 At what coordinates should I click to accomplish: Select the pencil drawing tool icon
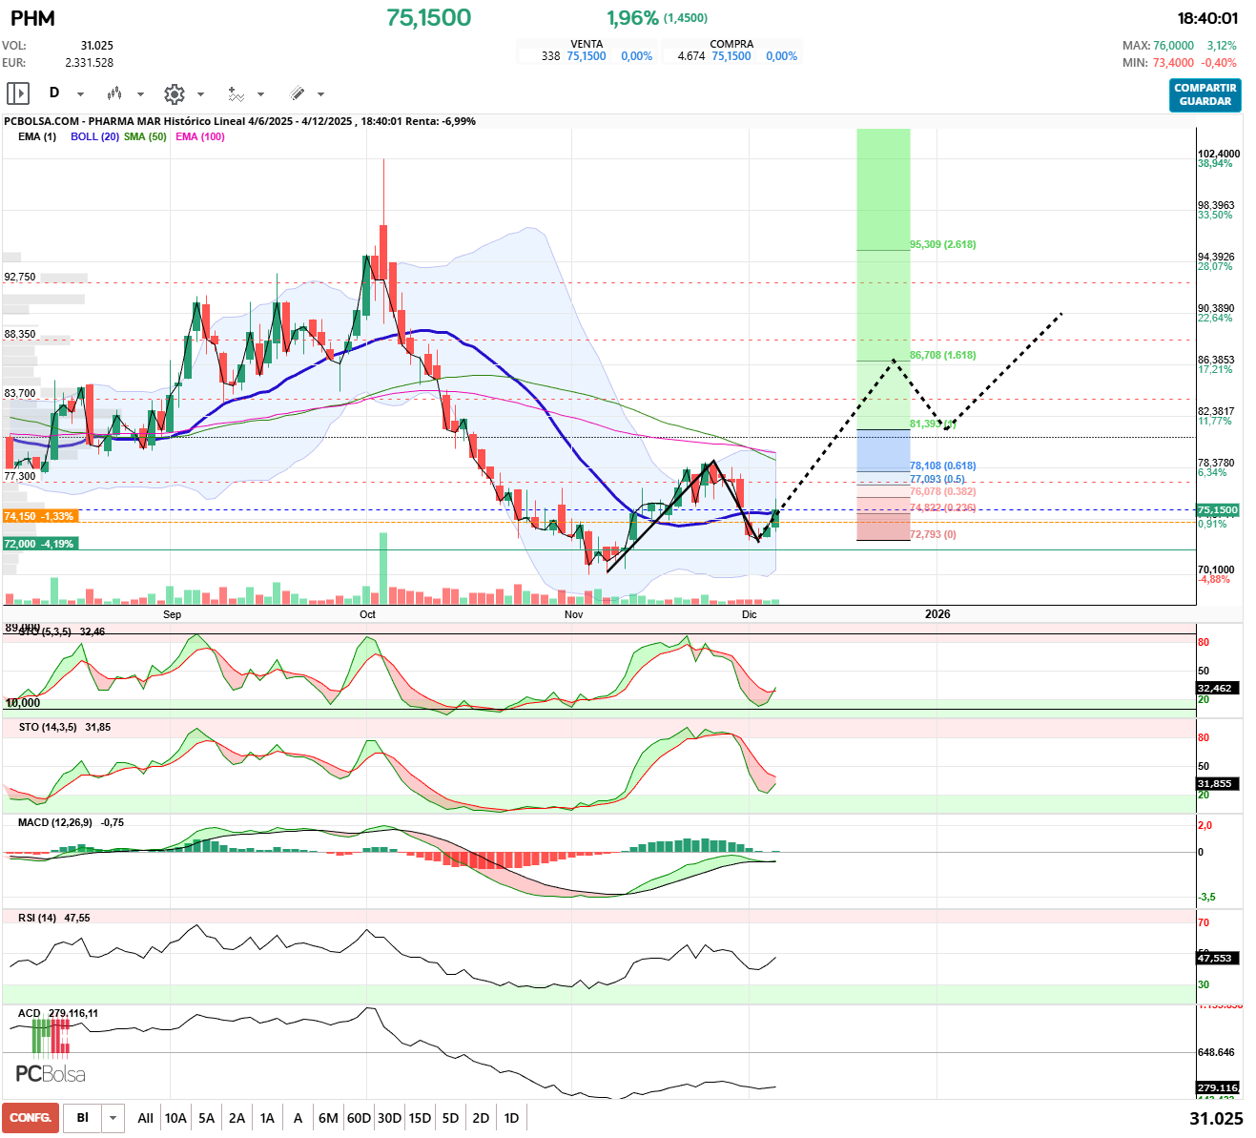[297, 93]
